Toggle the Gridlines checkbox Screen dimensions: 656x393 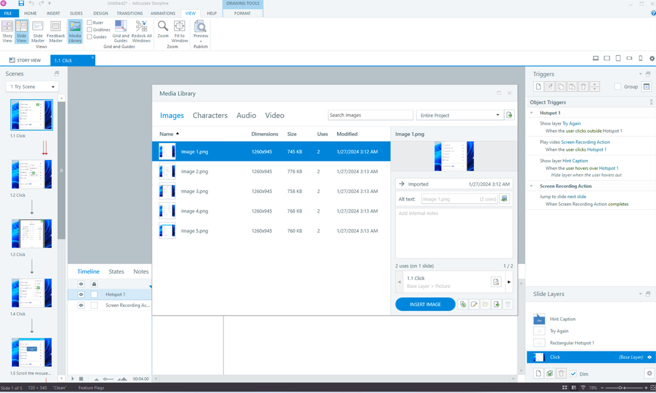point(90,30)
